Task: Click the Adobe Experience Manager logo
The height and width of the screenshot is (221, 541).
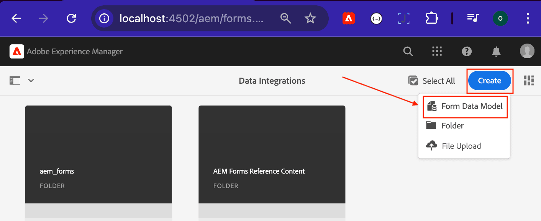Action: click(x=16, y=52)
